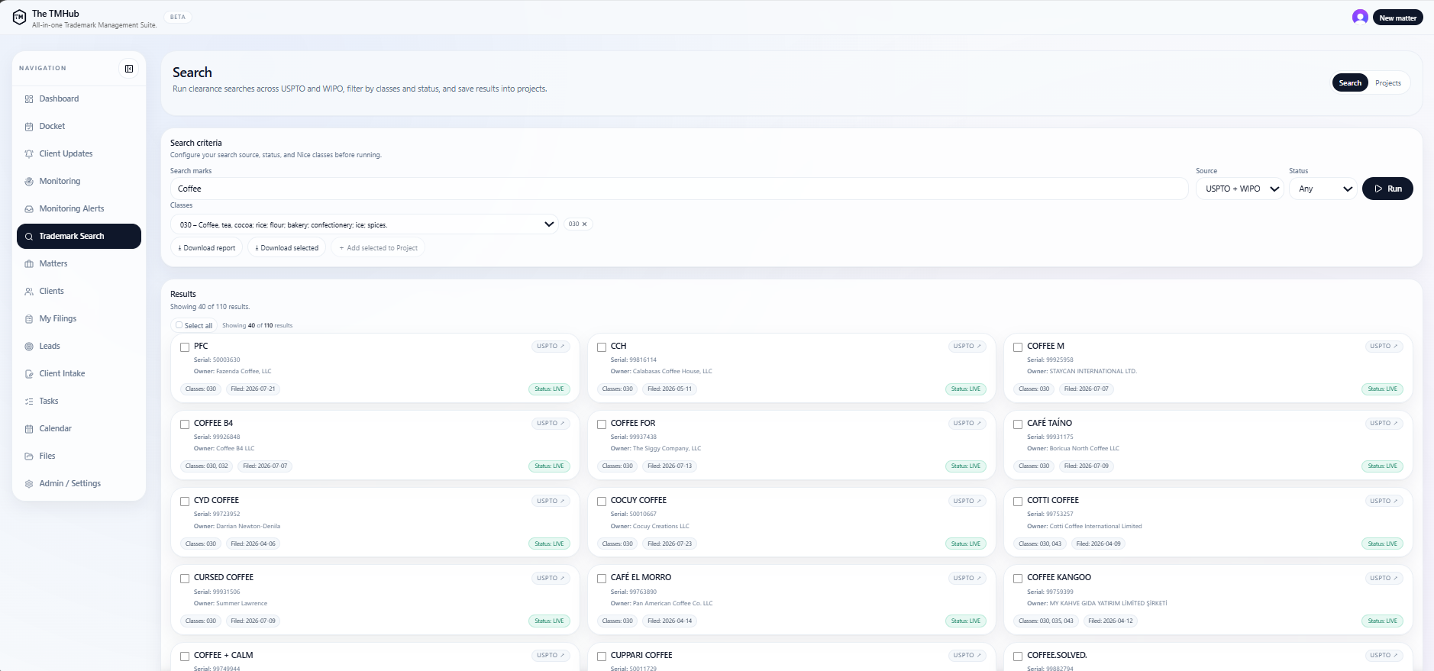Open the Source USPTO + WIPO dropdown

coord(1240,189)
